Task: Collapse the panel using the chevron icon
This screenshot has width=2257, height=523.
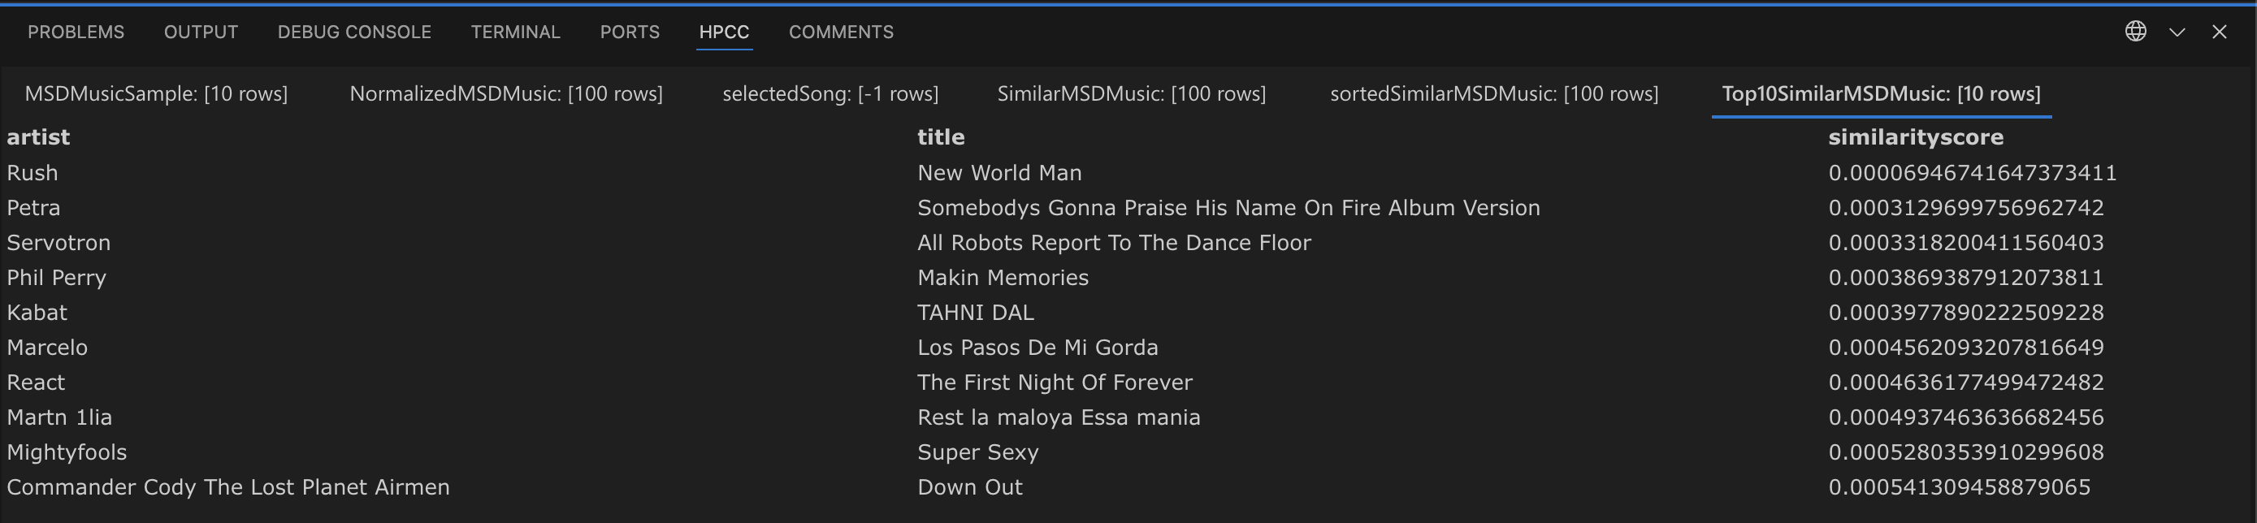Action: click(x=2177, y=32)
